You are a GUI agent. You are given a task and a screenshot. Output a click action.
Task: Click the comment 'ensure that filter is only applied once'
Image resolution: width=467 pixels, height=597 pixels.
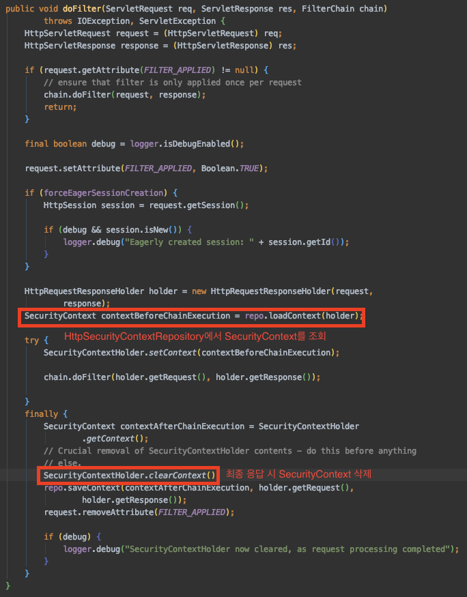173,83
